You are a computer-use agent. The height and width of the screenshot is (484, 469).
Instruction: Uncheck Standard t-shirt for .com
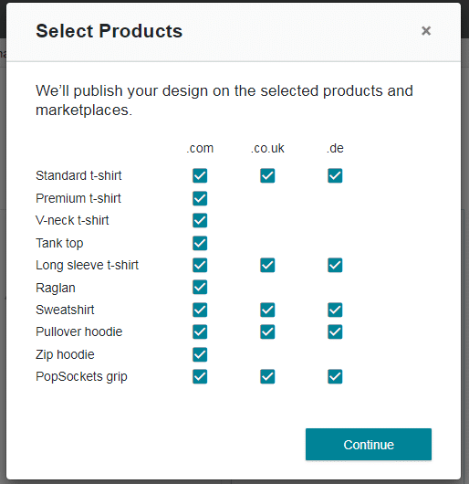200,175
